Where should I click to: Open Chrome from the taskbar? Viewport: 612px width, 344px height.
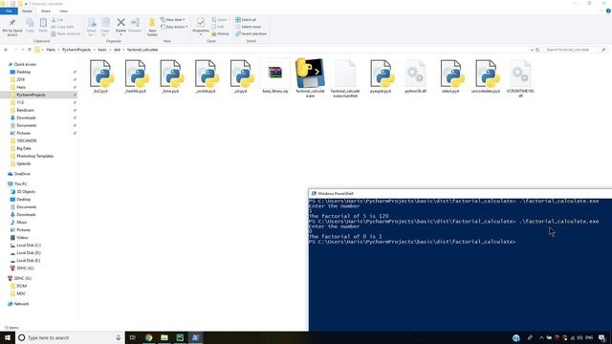(149, 337)
